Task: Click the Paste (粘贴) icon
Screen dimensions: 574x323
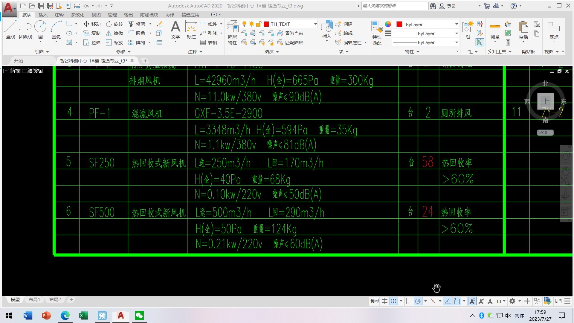Action: coord(523,30)
